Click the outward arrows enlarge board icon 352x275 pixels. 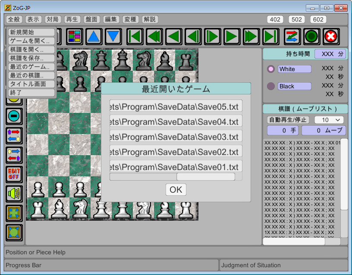(14, 232)
